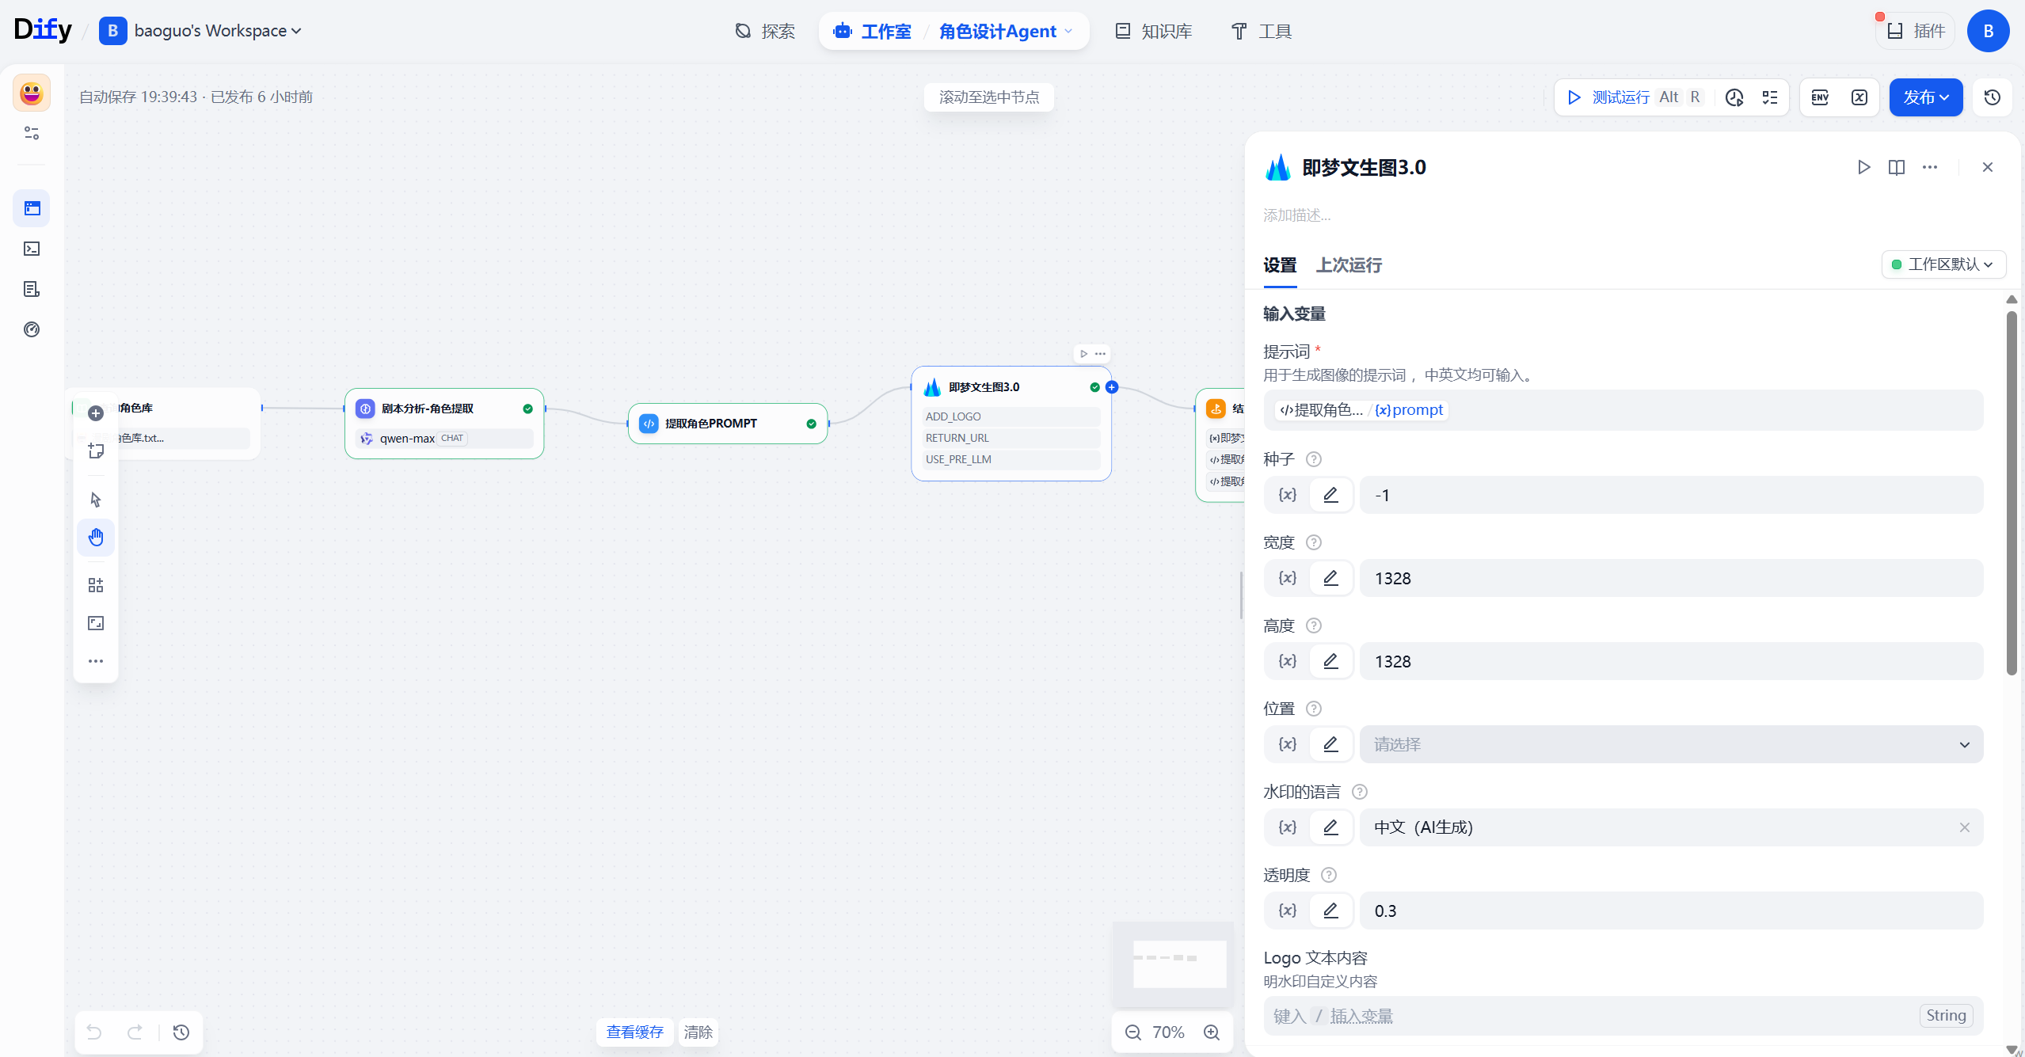The height and width of the screenshot is (1057, 2025).
Task: Go to the 工具 tab
Action: click(1262, 31)
